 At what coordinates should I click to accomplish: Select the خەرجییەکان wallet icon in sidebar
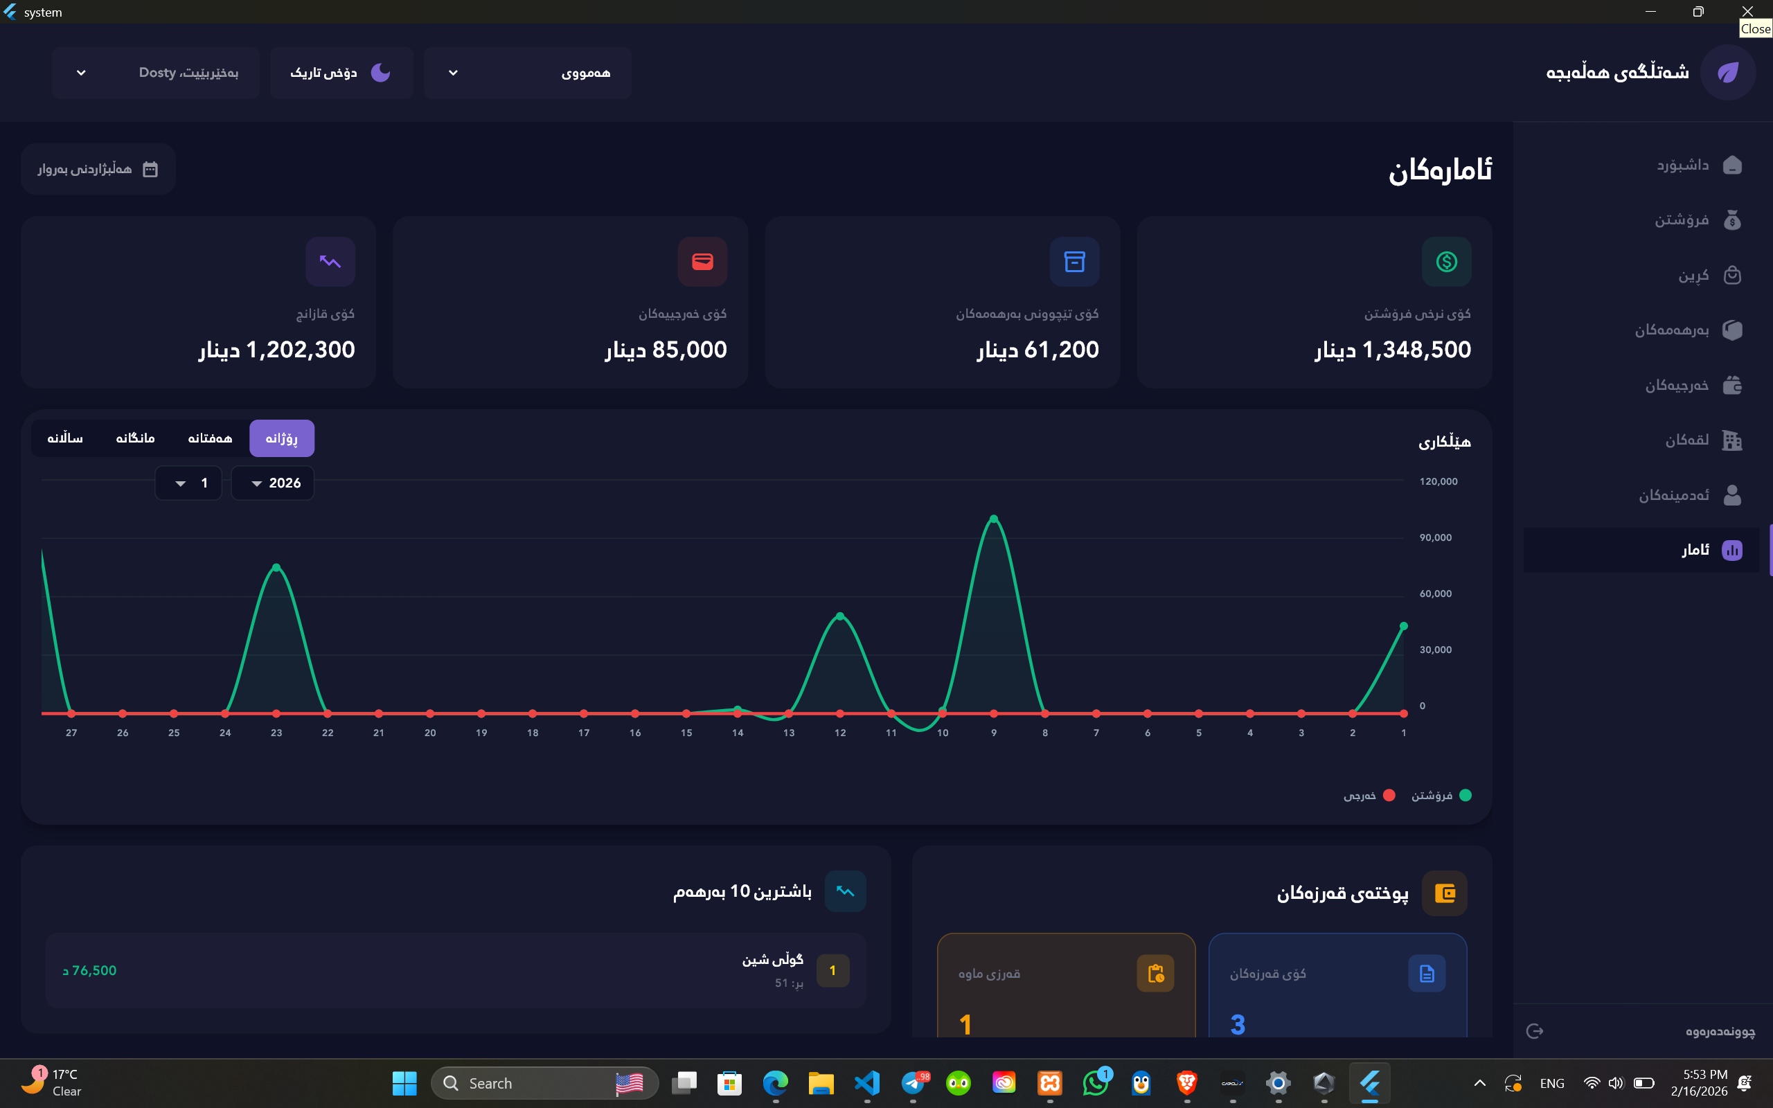point(1731,385)
